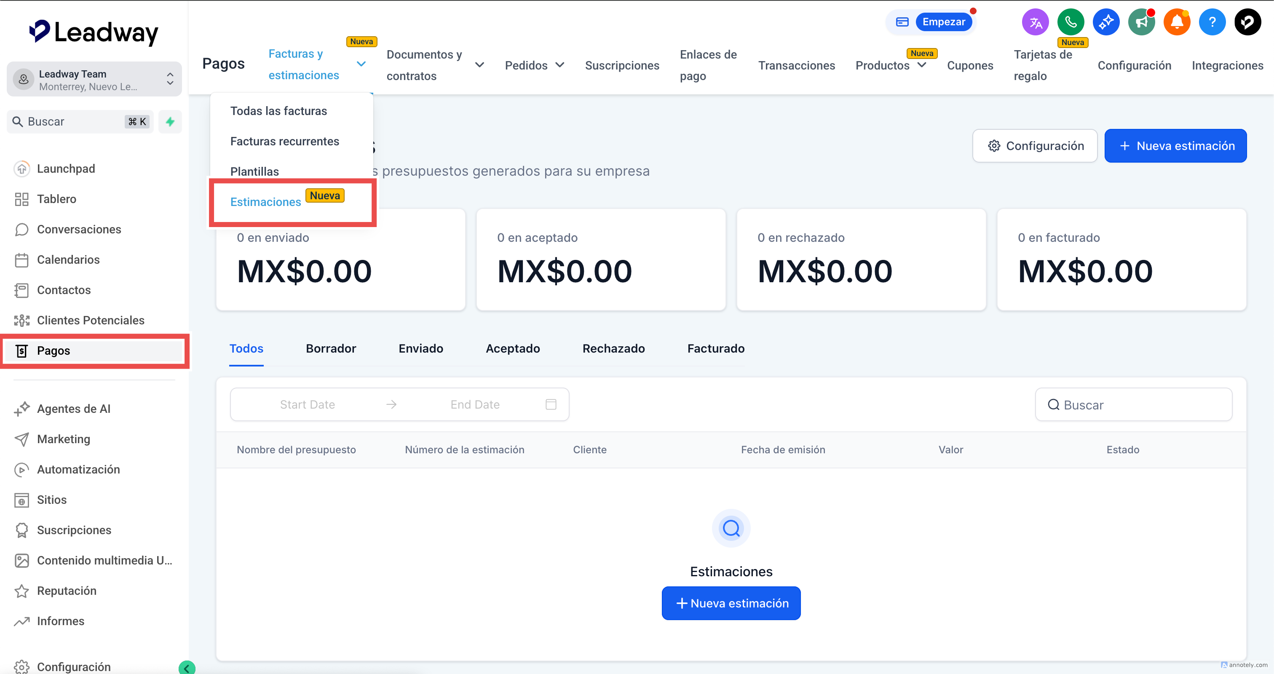Open Contactos in the sidebar
This screenshot has width=1274, height=674.
(64, 290)
